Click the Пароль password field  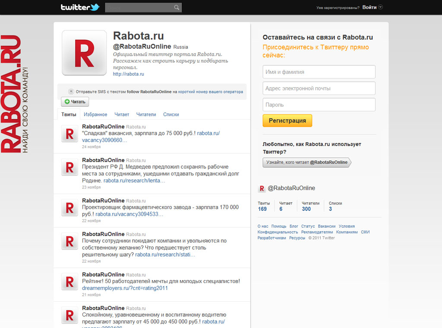click(319, 105)
